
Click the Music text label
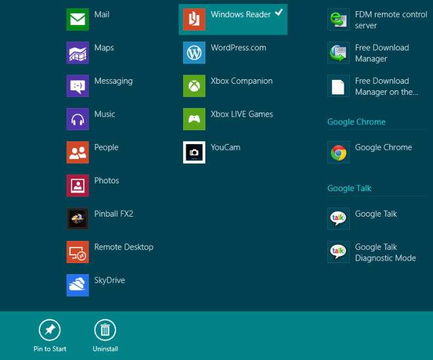click(x=105, y=114)
